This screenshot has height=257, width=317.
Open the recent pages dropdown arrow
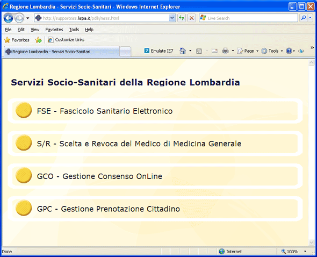(x=28, y=18)
